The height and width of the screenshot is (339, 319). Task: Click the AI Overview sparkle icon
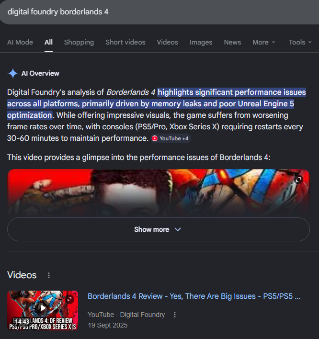(13, 73)
